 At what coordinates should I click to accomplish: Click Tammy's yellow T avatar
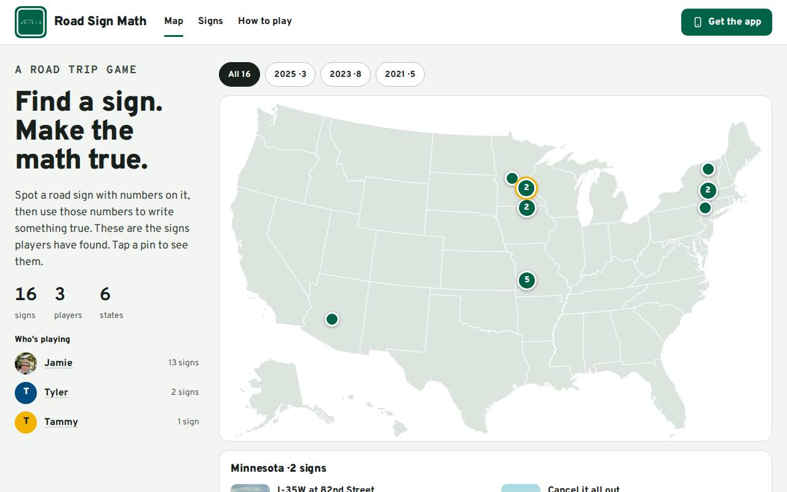tap(26, 422)
